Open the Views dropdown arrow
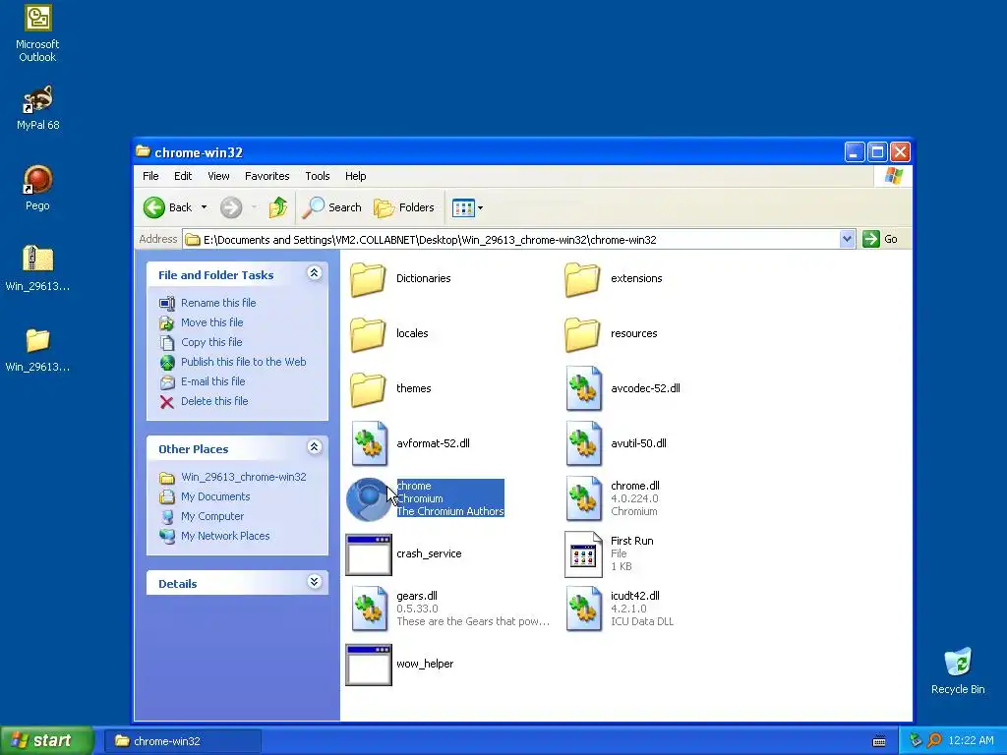This screenshot has height=755, width=1007. coord(480,207)
